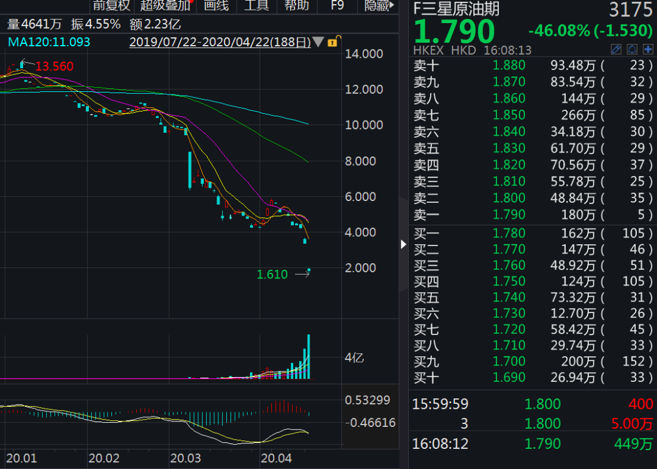Select the 卖九 ask row at 1.870
The width and height of the screenshot is (657, 469).
tap(532, 82)
